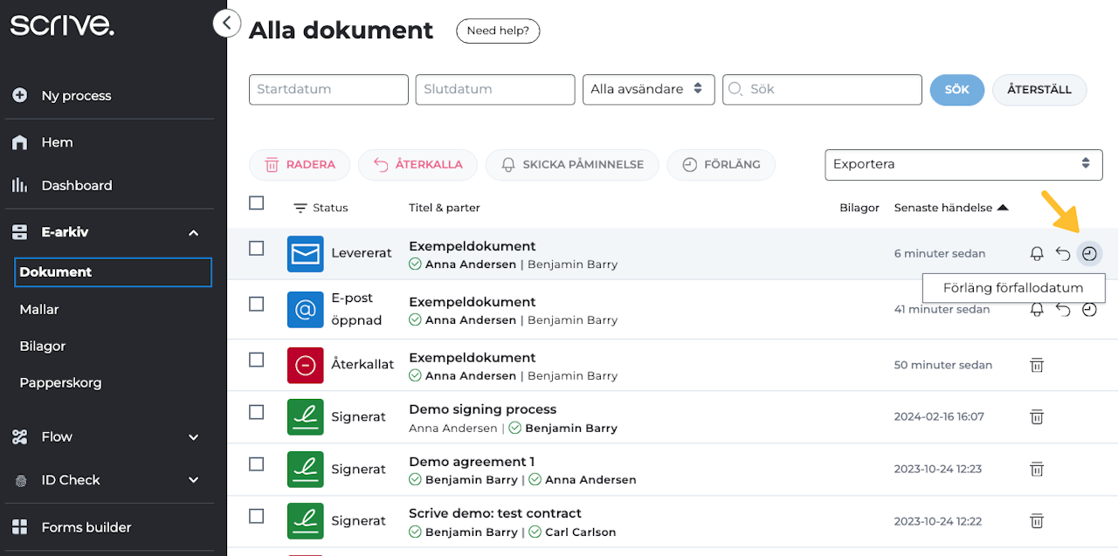This screenshot has width=1118, height=556.
Task: Go to Papperskorg in the sidebar
Action: coord(60,382)
